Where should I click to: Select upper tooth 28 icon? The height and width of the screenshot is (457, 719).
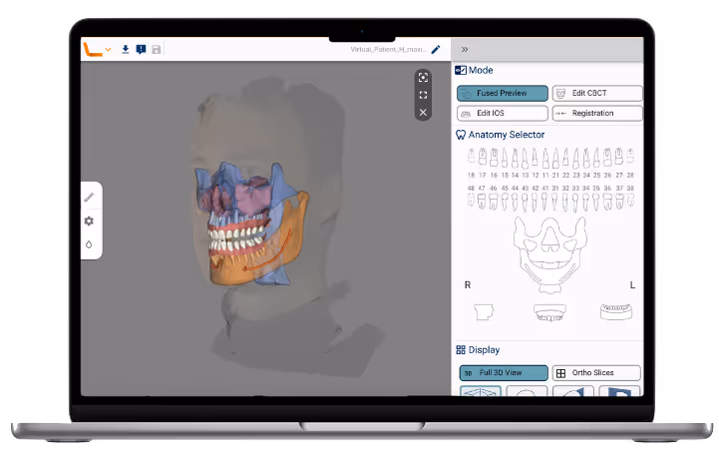tap(630, 157)
